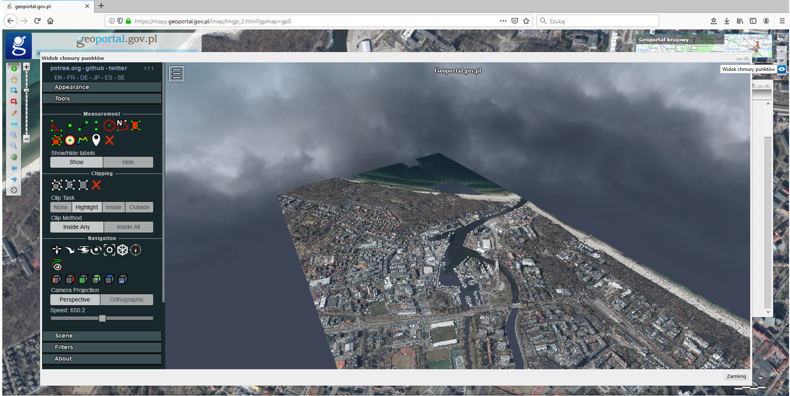Click the Zamknij button
The height and width of the screenshot is (396, 790).
(x=736, y=376)
